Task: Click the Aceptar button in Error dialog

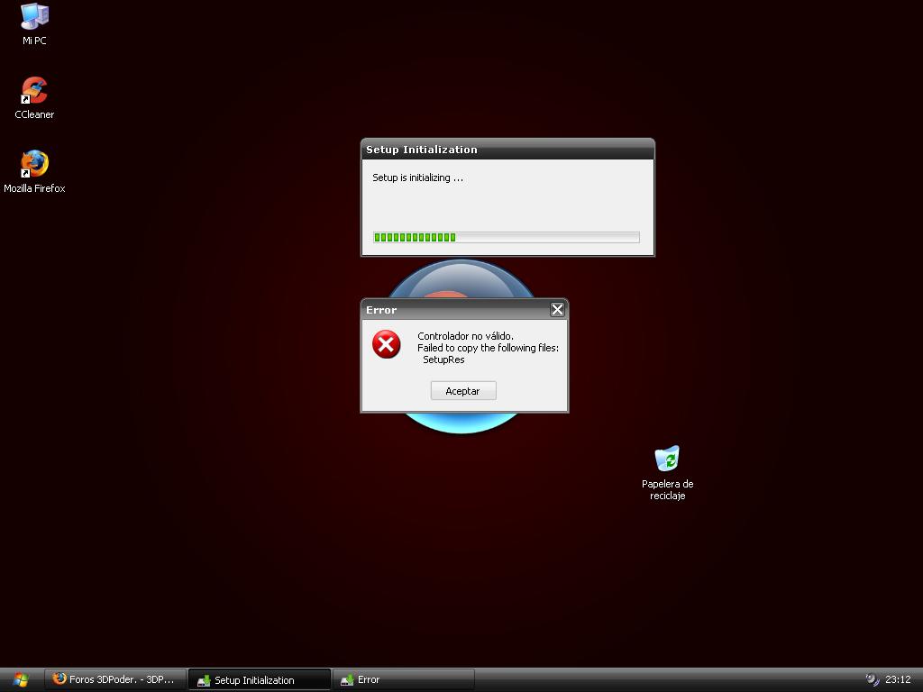Action: tap(463, 391)
